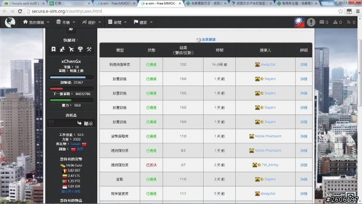Viewport: 362px width, 204px height.
Task: Click the red military rank progress bar
Action: point(71,89)
